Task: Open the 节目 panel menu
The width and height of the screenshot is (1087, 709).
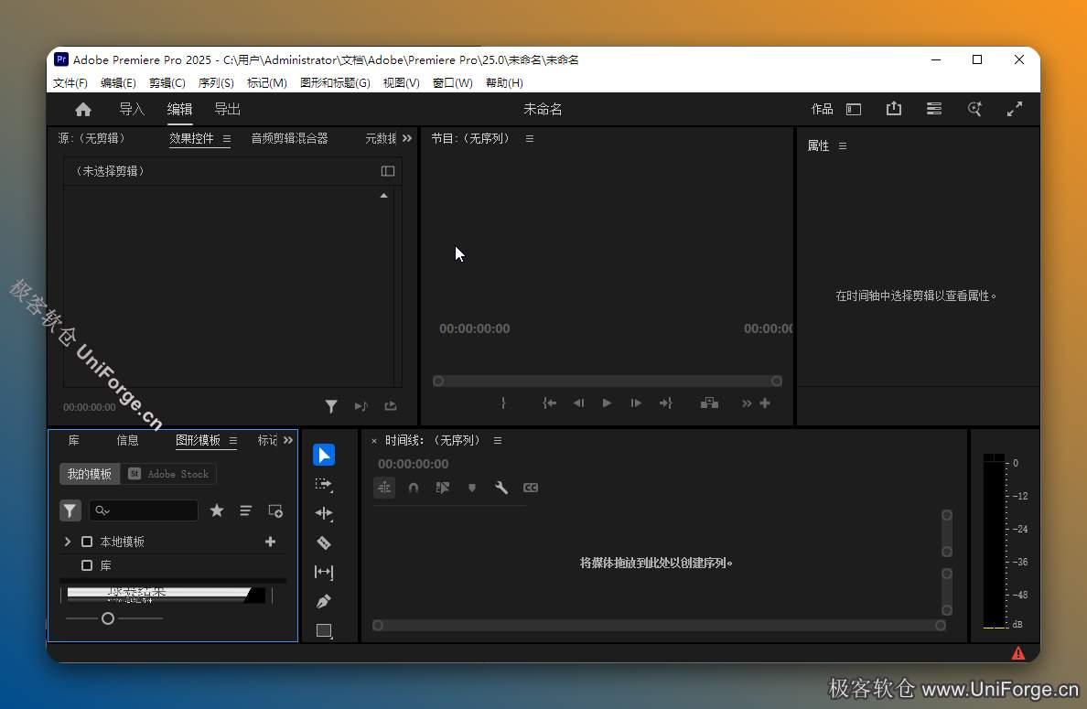Action: pyautogui.click(x=530, y=139)
